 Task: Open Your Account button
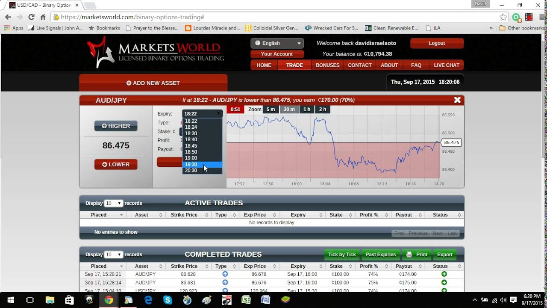[277, 54]
